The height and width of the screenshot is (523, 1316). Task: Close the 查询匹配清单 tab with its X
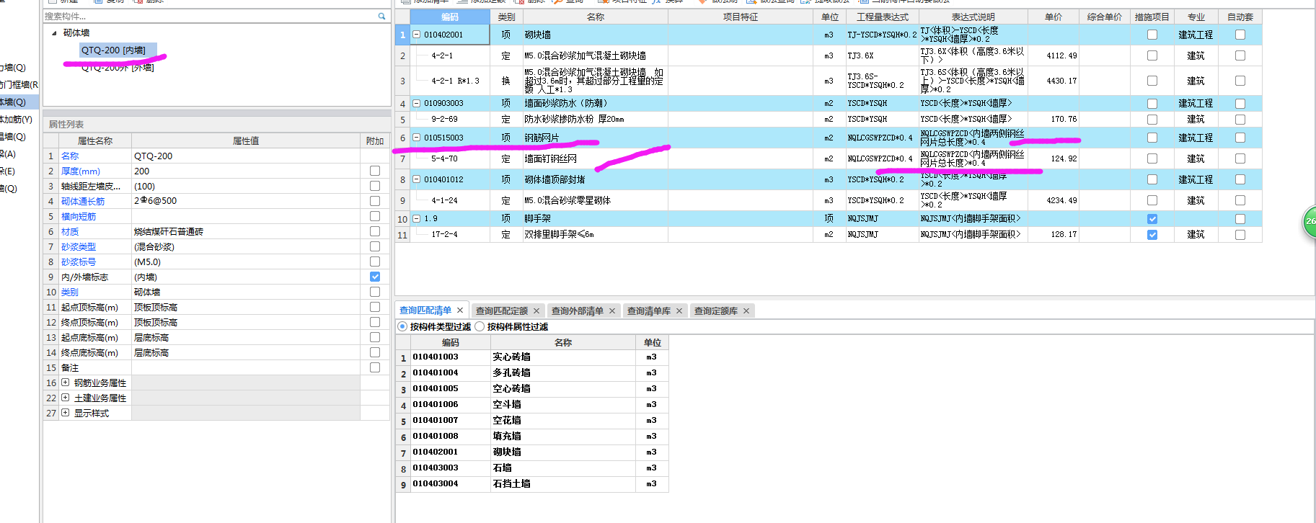[x=460, y=310]
